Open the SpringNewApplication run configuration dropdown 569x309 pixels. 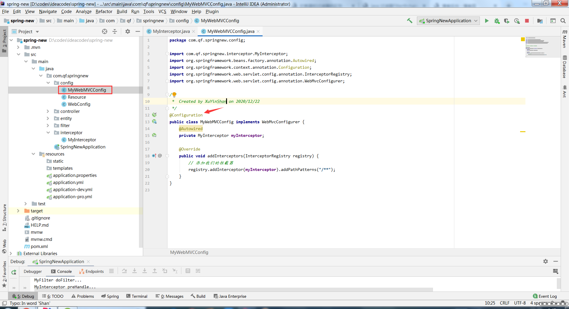pos(448,21)
